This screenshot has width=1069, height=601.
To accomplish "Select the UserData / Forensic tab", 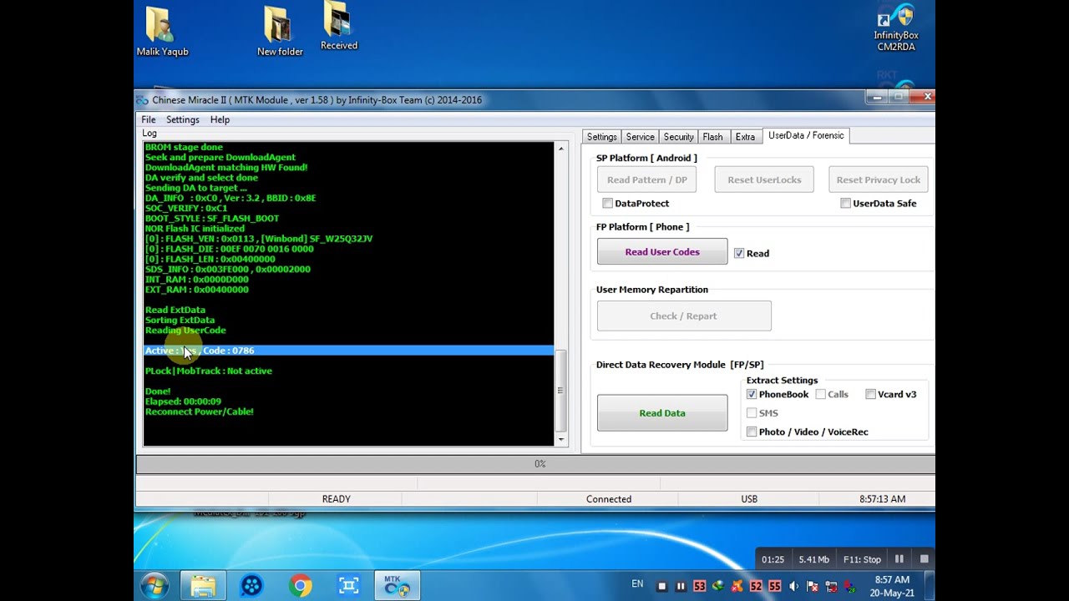I will [806, 135].
